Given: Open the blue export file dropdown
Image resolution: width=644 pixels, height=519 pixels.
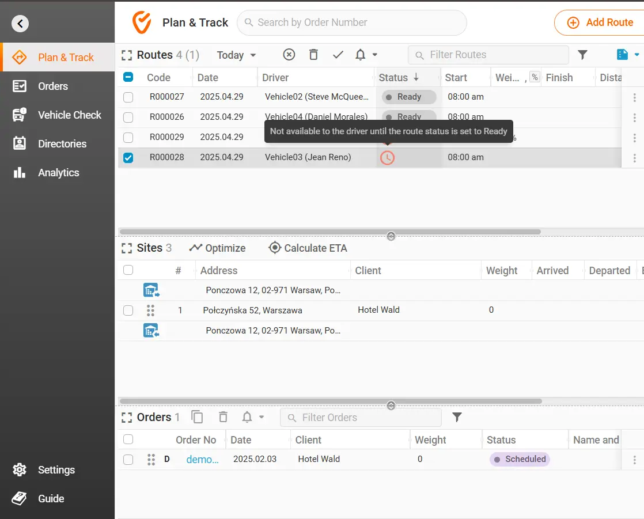Looking at the screenshot, I should 627,55.
